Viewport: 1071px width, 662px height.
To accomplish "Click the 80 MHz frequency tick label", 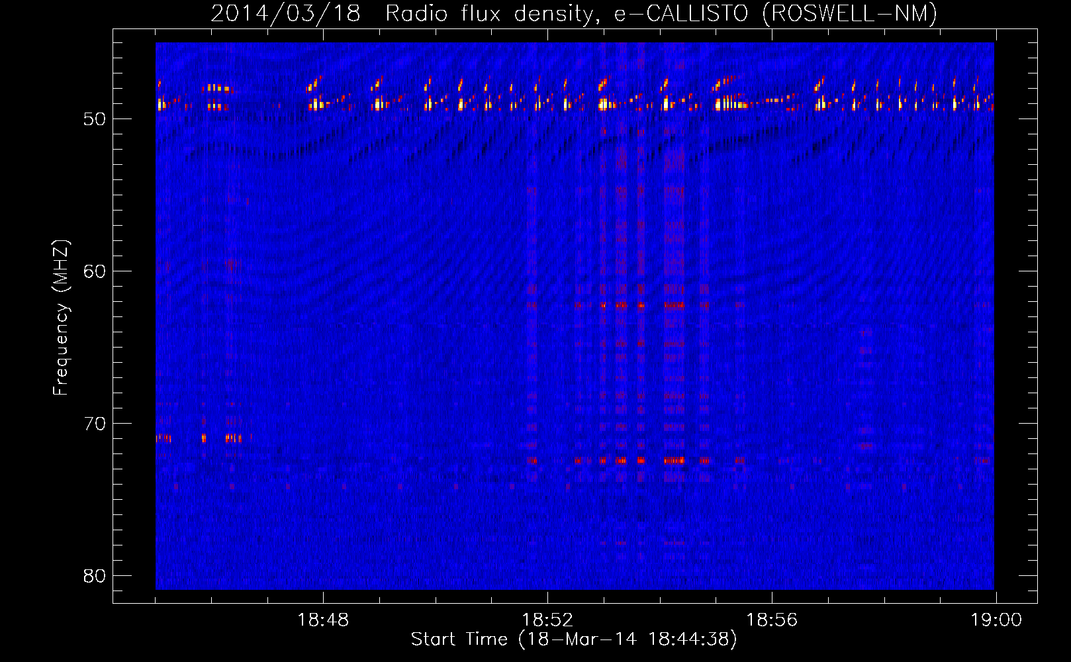I will coord(95,576).
